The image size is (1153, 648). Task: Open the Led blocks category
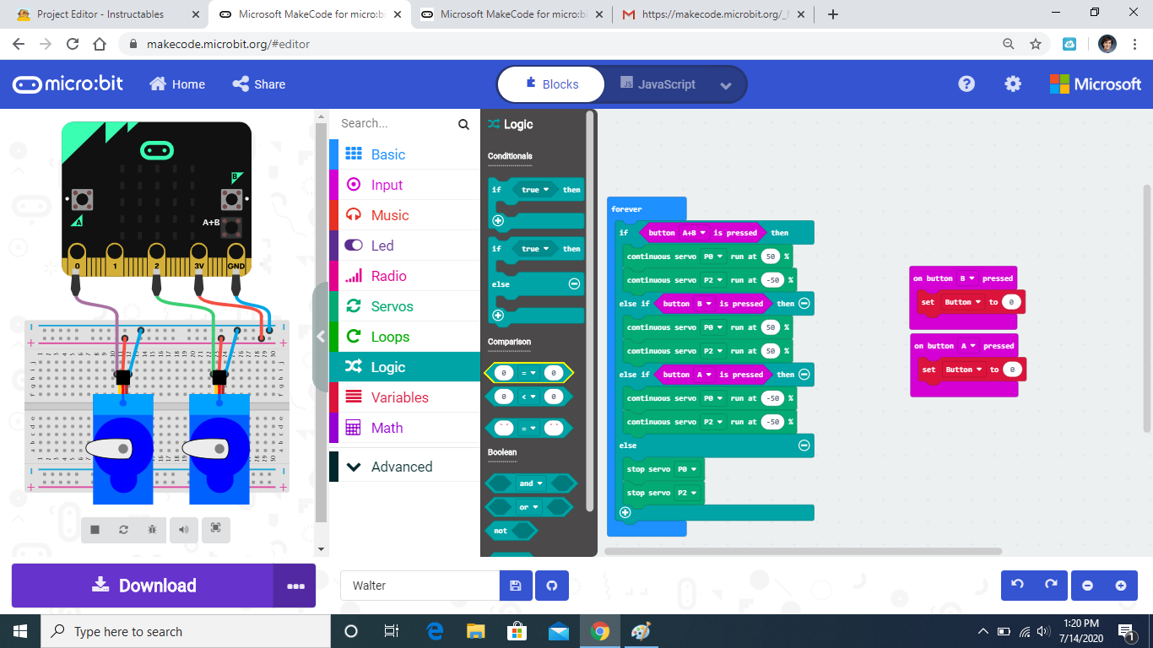point(404,246)
